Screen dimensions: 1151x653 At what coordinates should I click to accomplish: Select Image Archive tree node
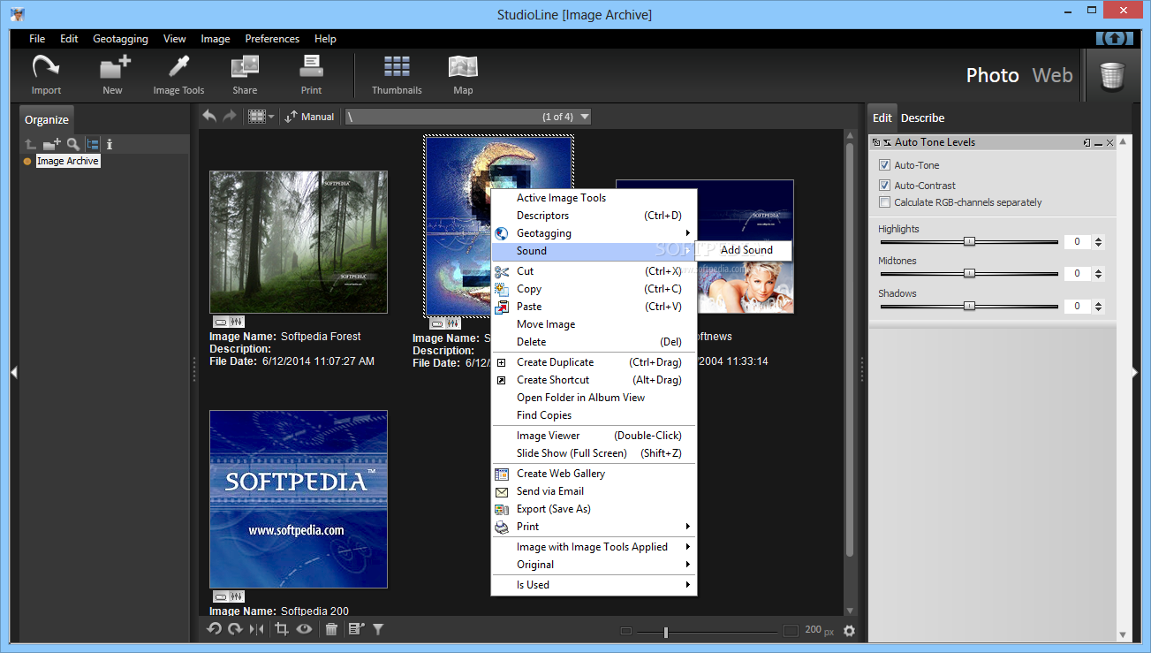coord(68,161)
